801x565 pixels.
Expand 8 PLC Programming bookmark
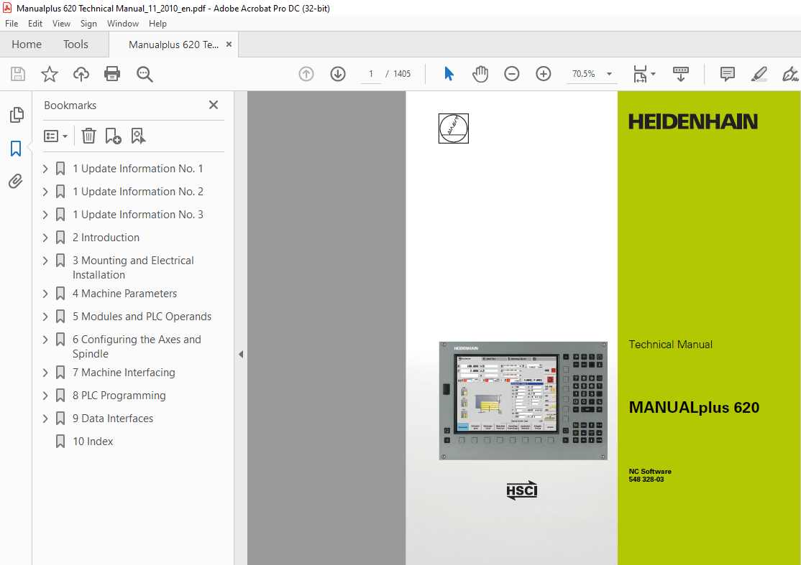tap(45, 396)
